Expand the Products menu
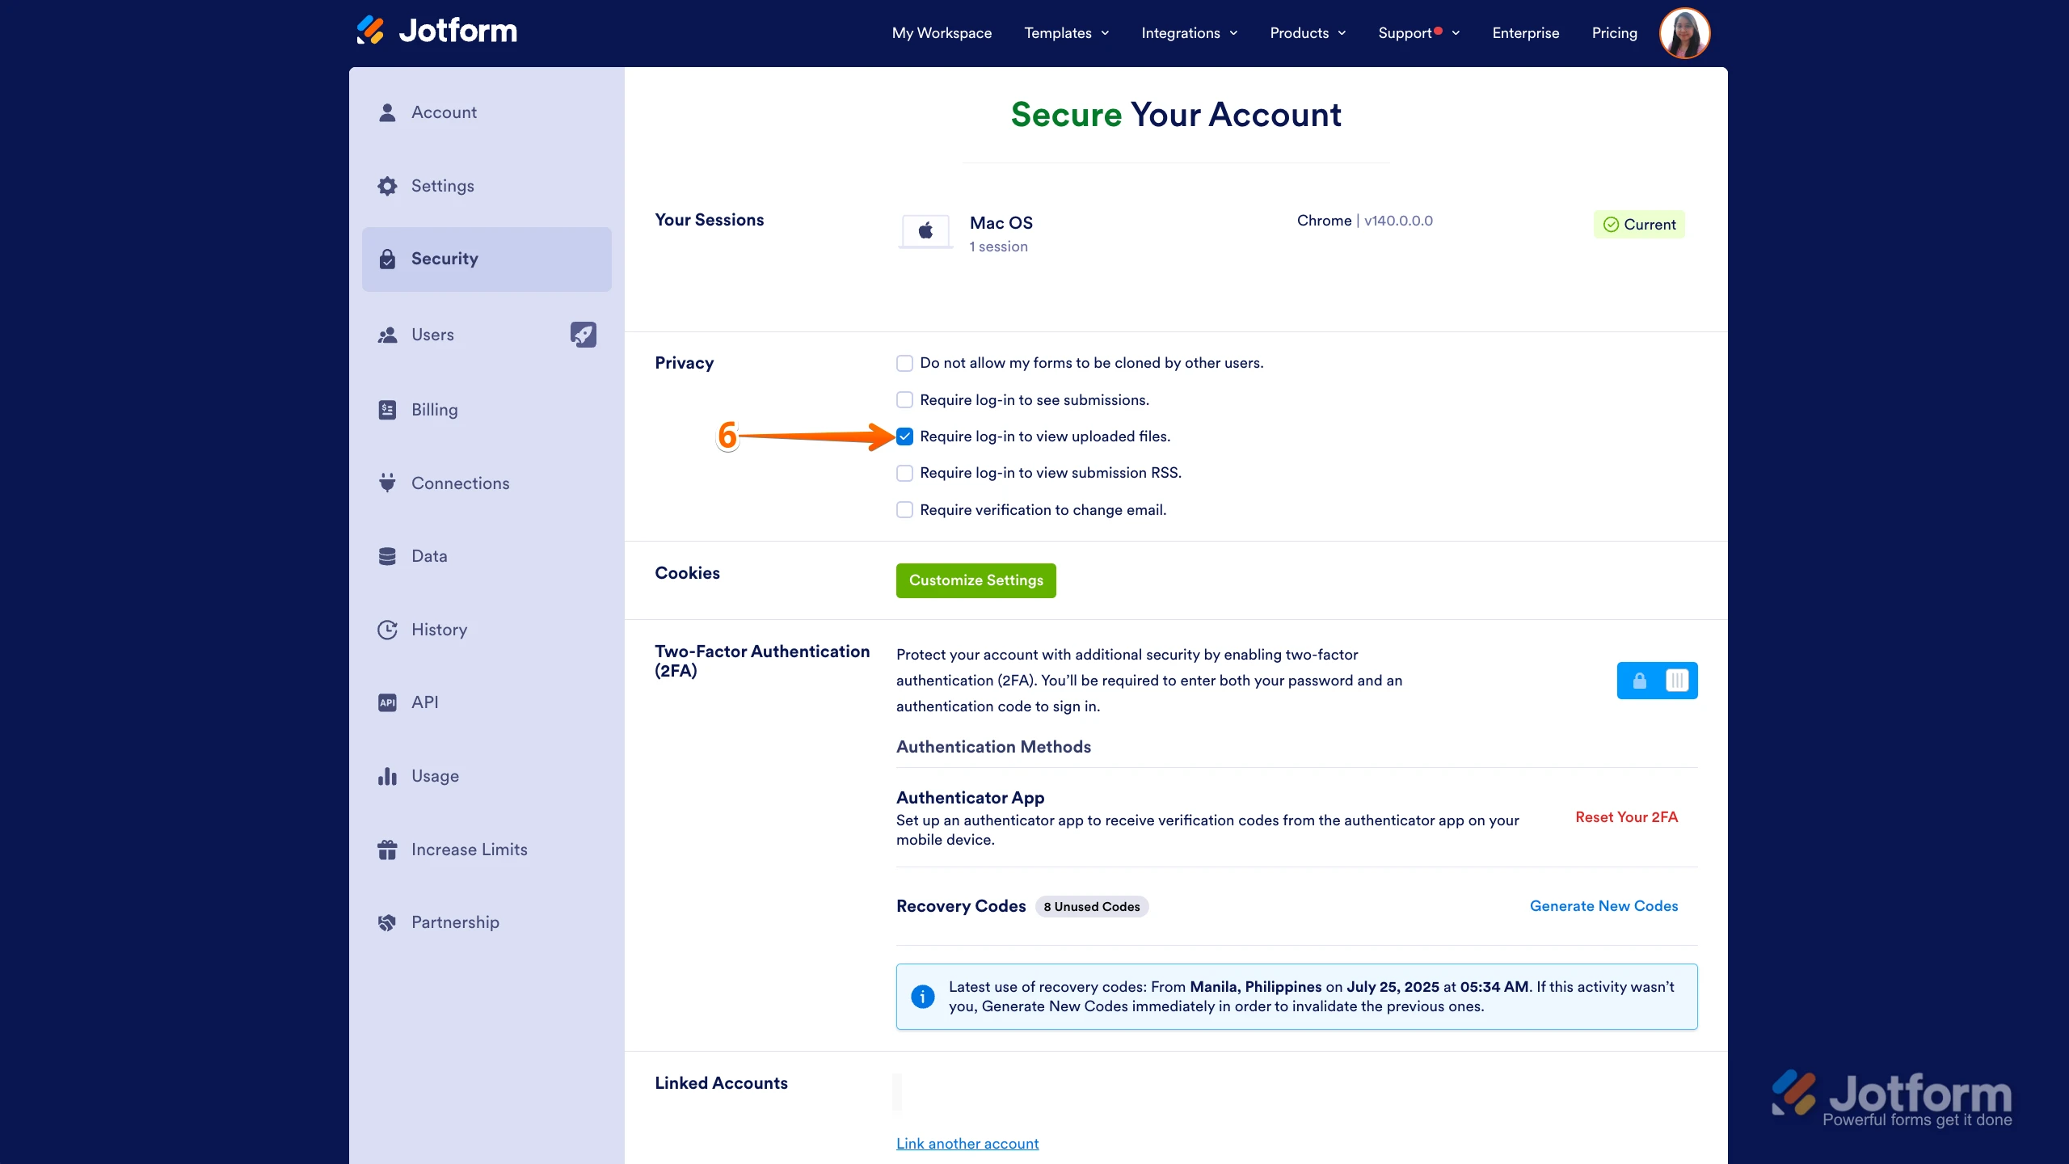The height and width of the screenshot is (1164, 2069). tap(1307, 33)
